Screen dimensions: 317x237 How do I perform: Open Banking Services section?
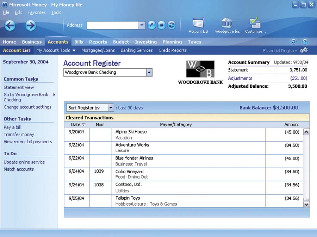pyautogui.click(x=137, y=50)
